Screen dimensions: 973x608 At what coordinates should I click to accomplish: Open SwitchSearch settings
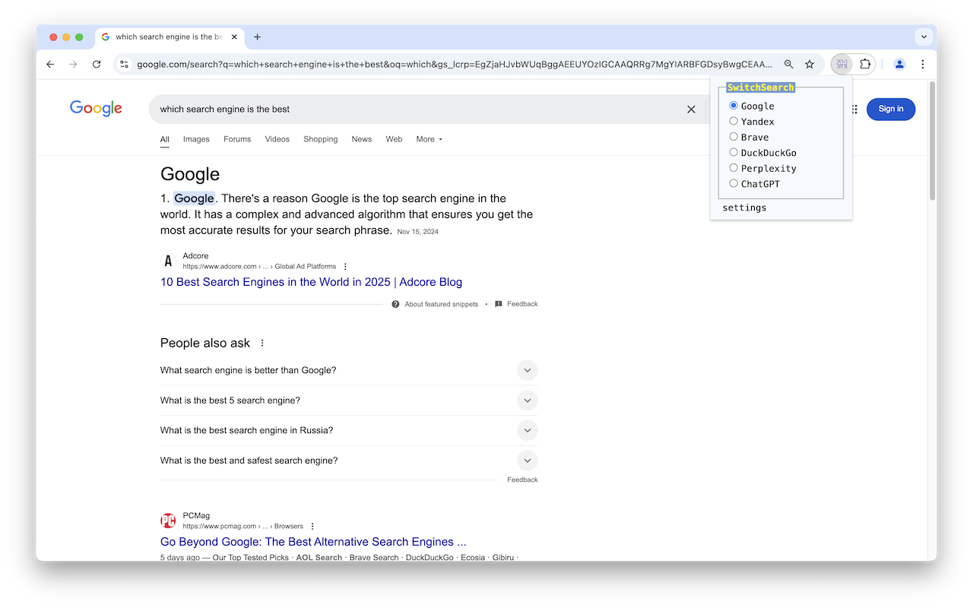pyautogui.click(x=743, y=207)
